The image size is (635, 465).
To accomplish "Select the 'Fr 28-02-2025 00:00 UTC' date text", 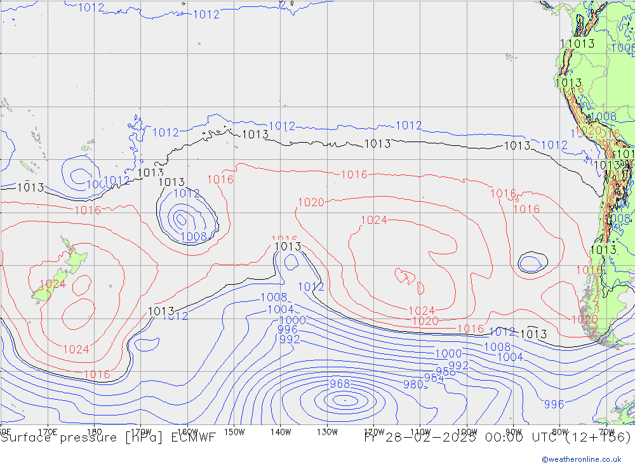I will click(x=460, y=438).
